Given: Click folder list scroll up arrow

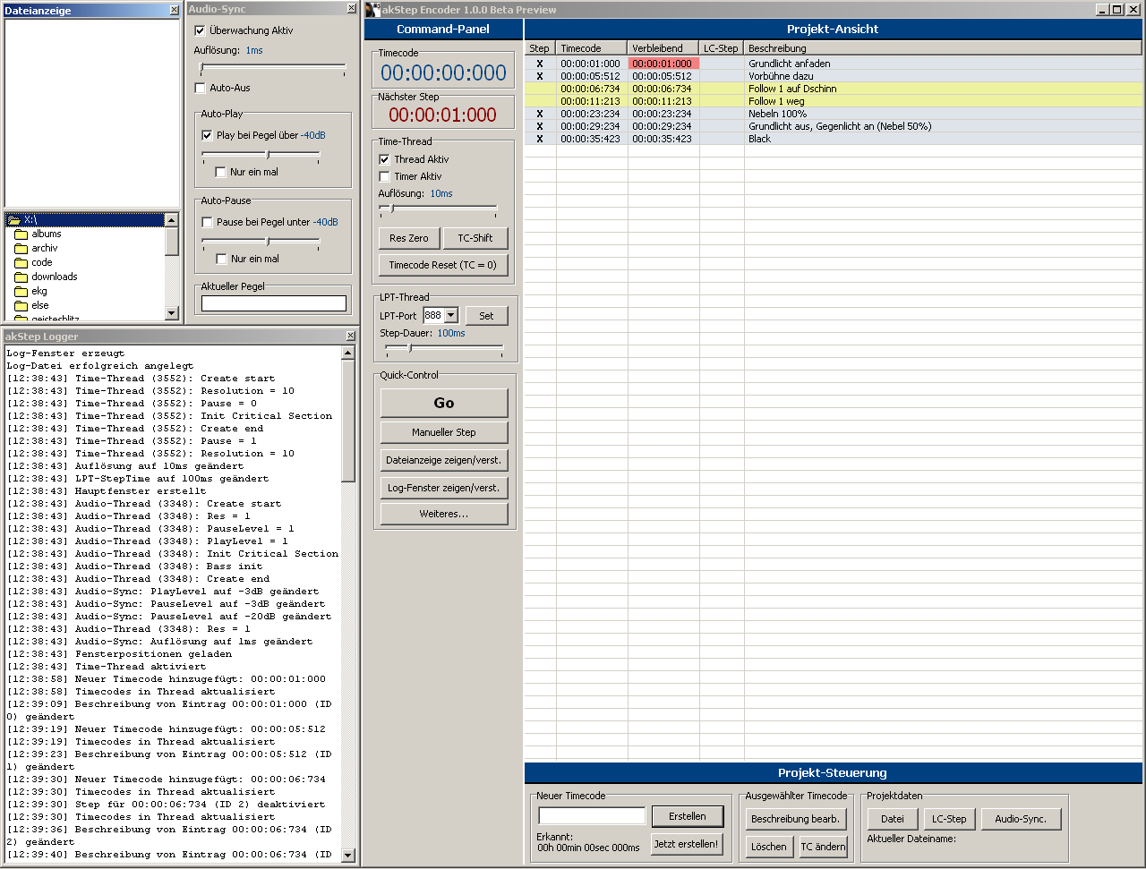Looking at the screenshot, I should (x=172, y=220).
